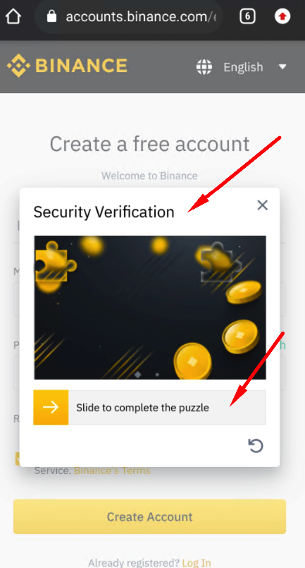305x568 pixels.
Task: Click the Binance logo
Action: point(68,66)
